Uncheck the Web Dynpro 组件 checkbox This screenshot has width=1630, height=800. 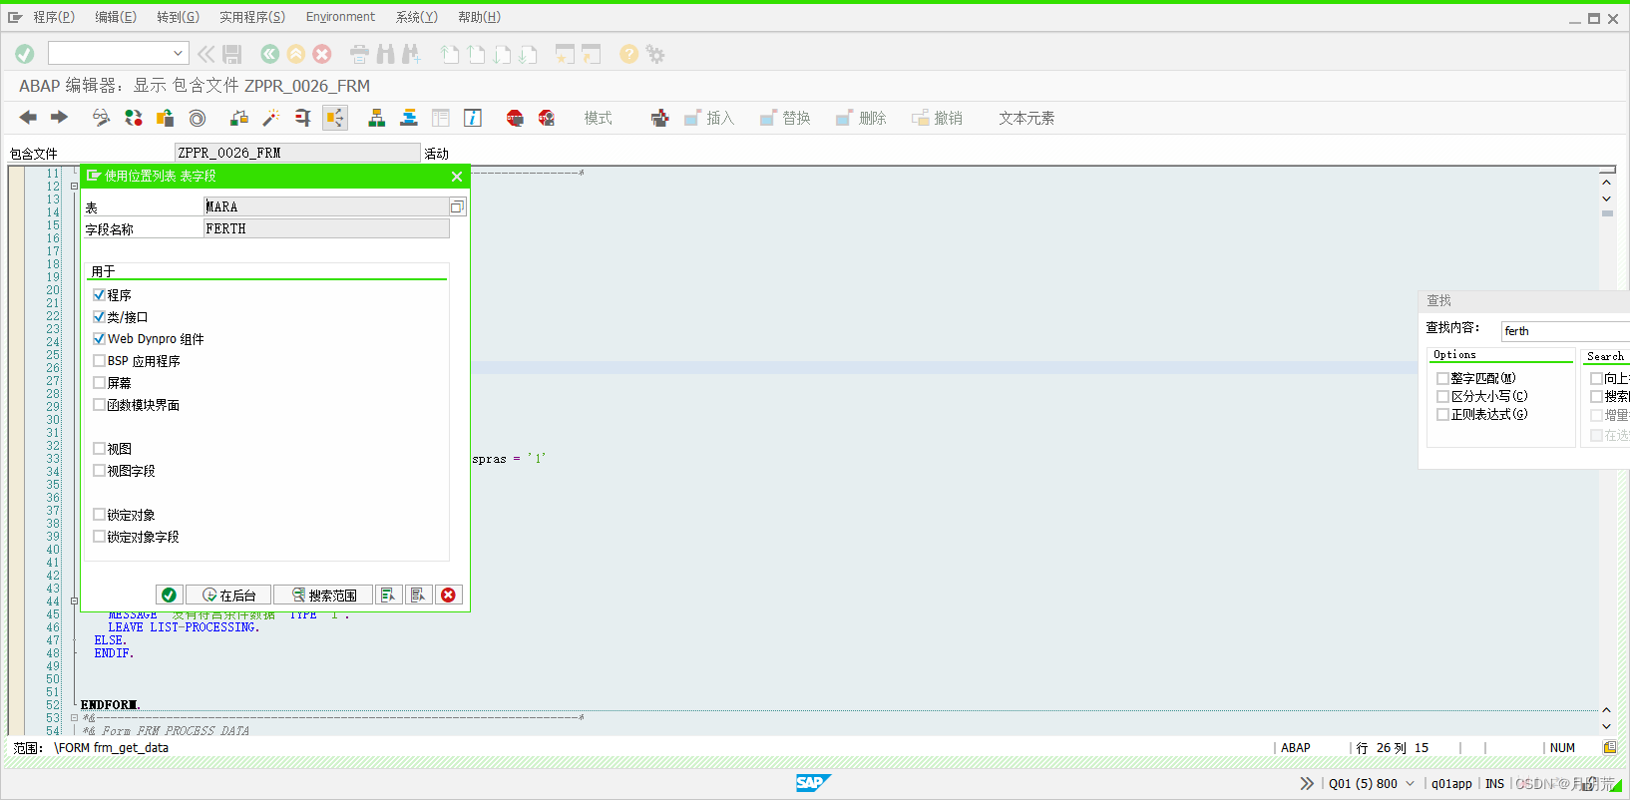[99, 338]
